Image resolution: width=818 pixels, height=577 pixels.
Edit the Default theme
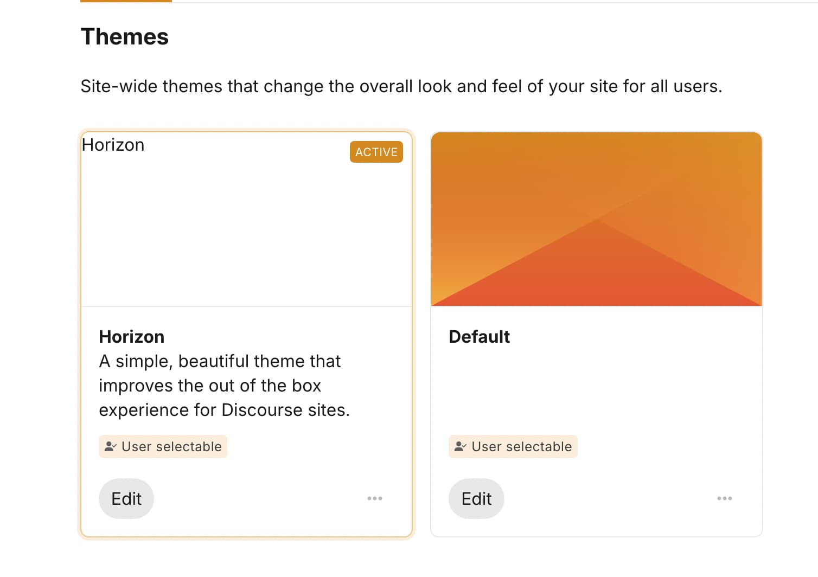coord(476,498)
